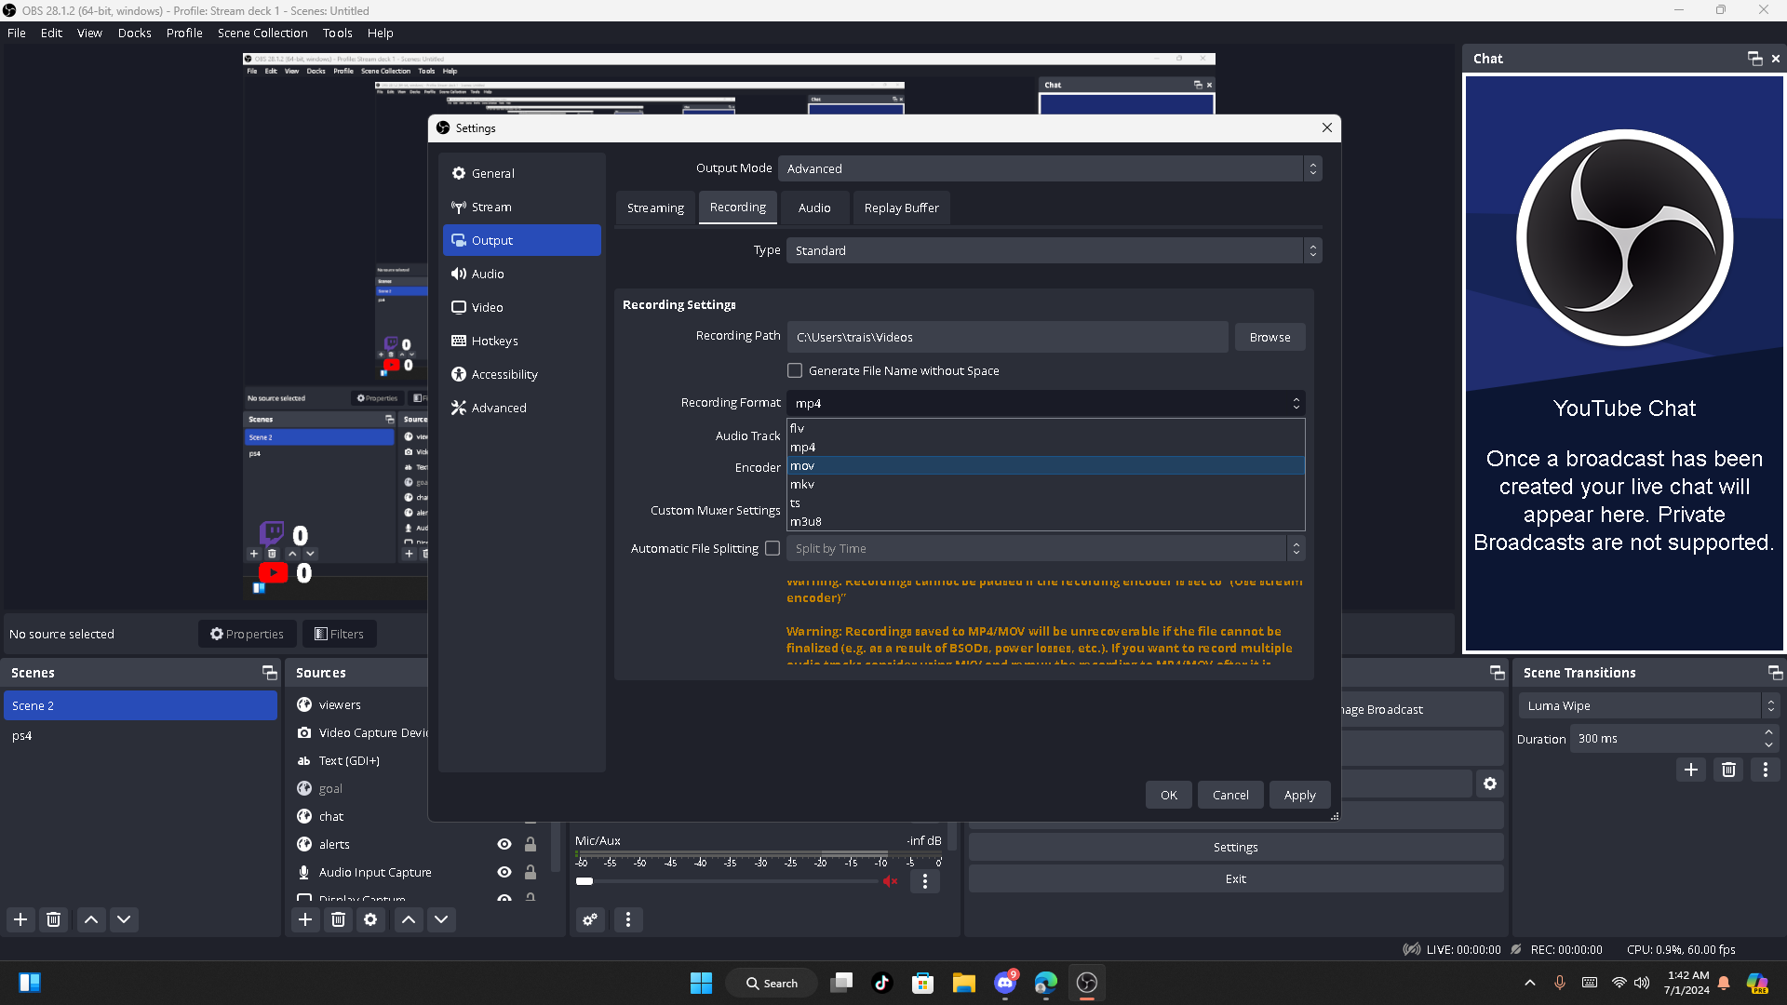The height and width of the screenshot is (1005, 1787).
Task: Open Discord from the taskbar
Action: [x=1005, y=983]
